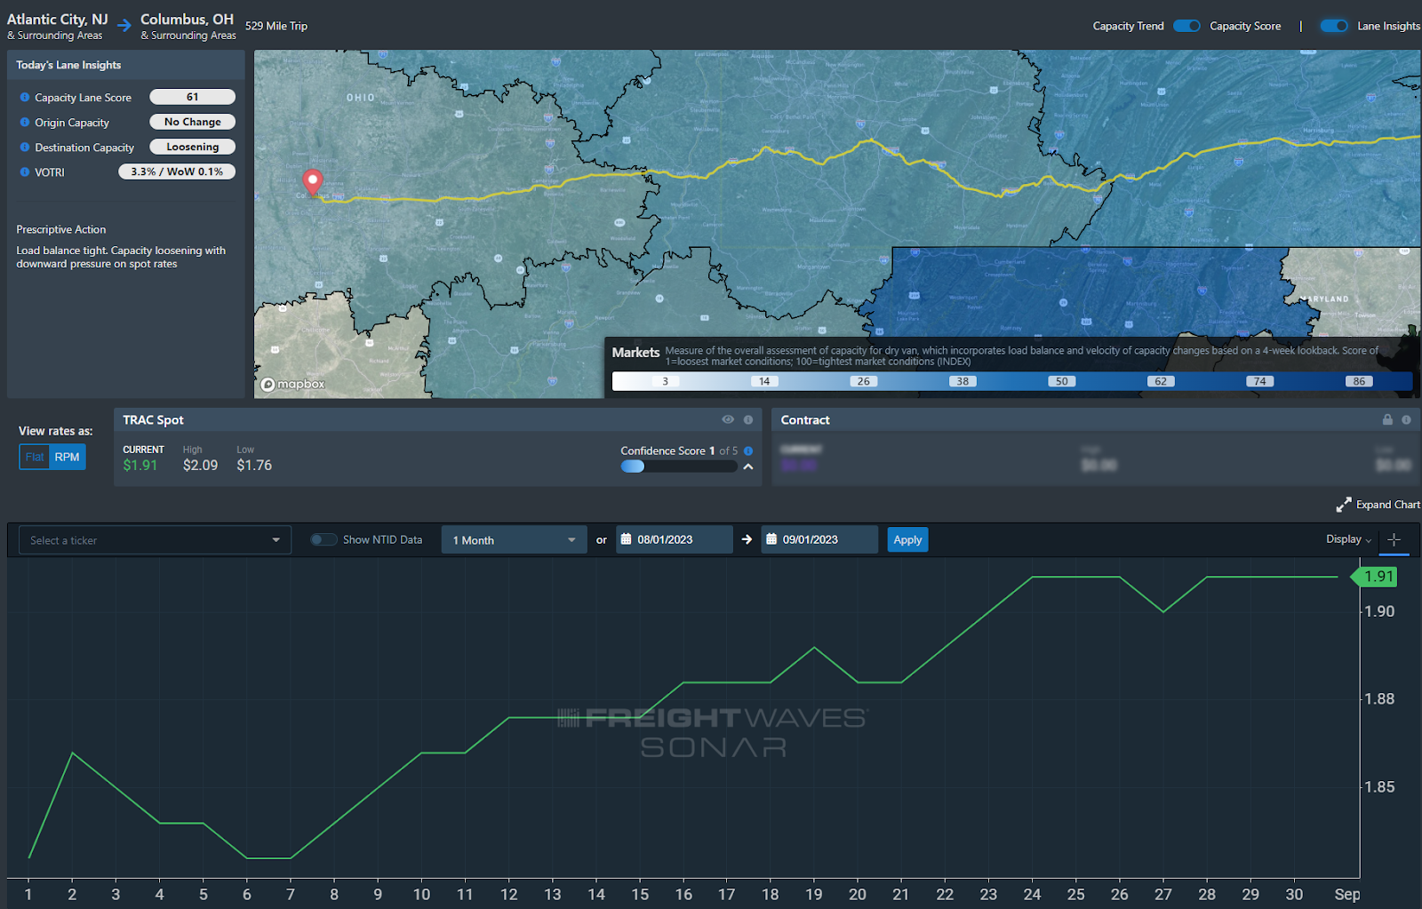Click the OHIO label on the map
This screenshot has width=1422, height=909.
coord(361,98)
